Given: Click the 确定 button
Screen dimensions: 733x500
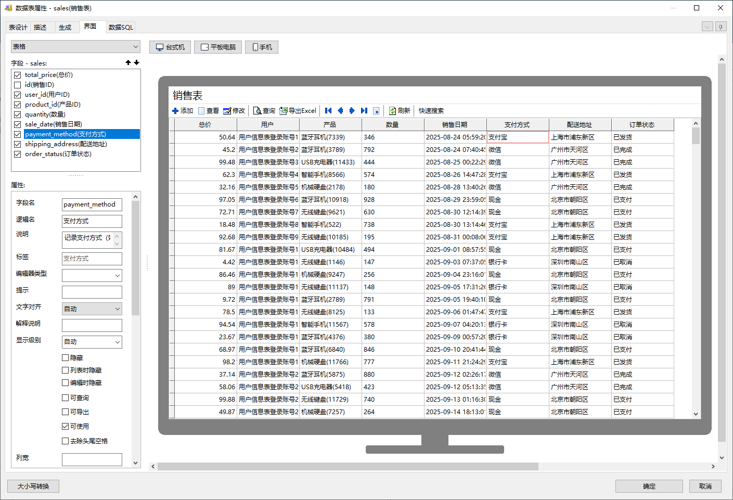Looking at the screenshot, I should [x=649, y=486].
